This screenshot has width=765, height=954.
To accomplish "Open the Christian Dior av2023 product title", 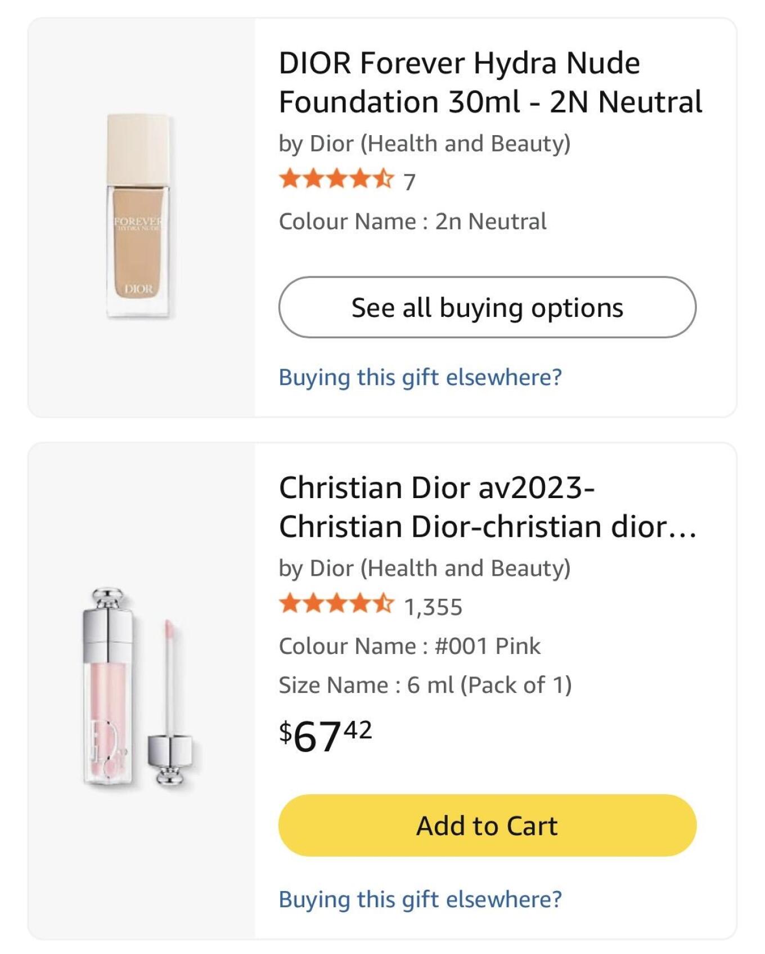I will click(x=488, y=507).
